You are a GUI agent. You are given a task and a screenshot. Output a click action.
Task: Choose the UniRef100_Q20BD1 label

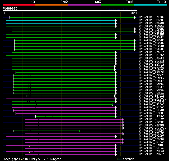point(152,125)
